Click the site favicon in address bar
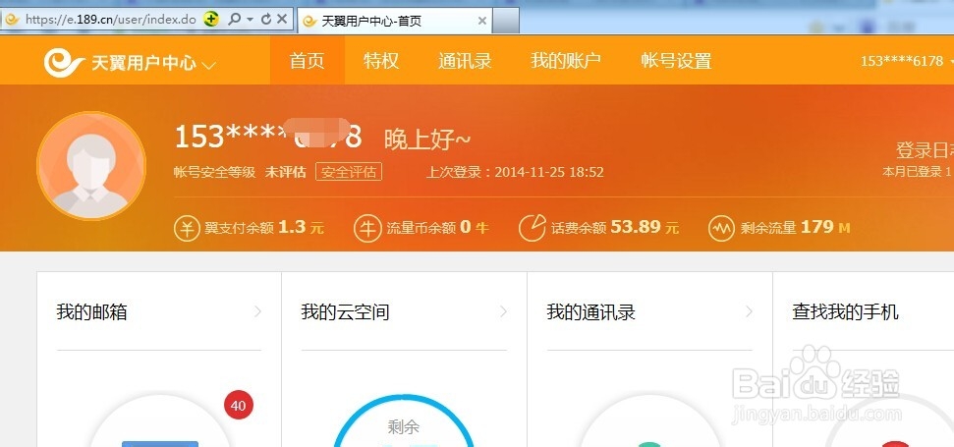This screenshot has width=954, height=447. [12, 20]
